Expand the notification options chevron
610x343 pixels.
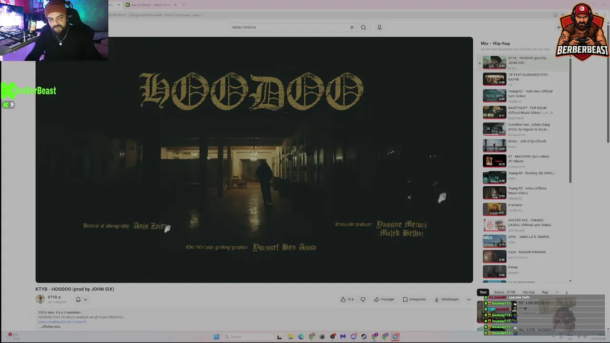click(85, 300)
